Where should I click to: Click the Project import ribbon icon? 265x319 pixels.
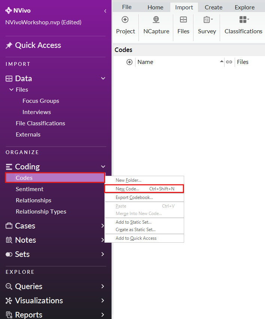coord(125,20)
